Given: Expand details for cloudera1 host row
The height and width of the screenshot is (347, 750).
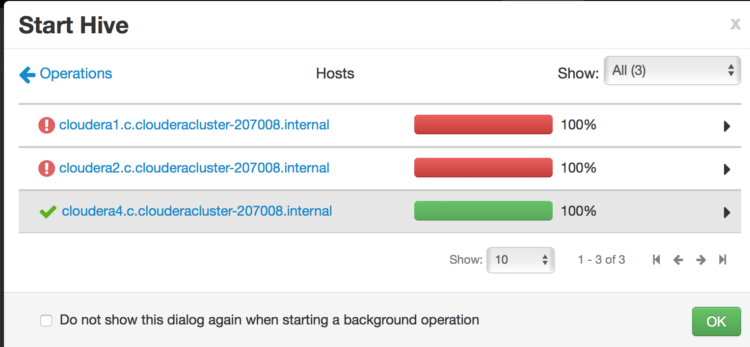Looking at the screenshot, I should (x=726, y=126).
